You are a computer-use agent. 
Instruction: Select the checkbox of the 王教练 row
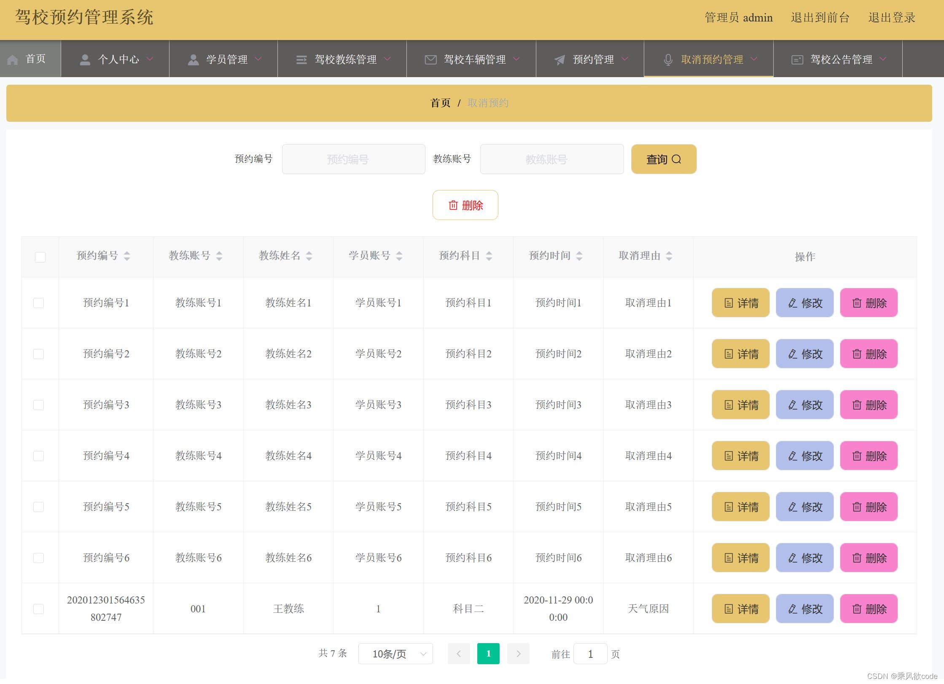(x=38, y=609)
